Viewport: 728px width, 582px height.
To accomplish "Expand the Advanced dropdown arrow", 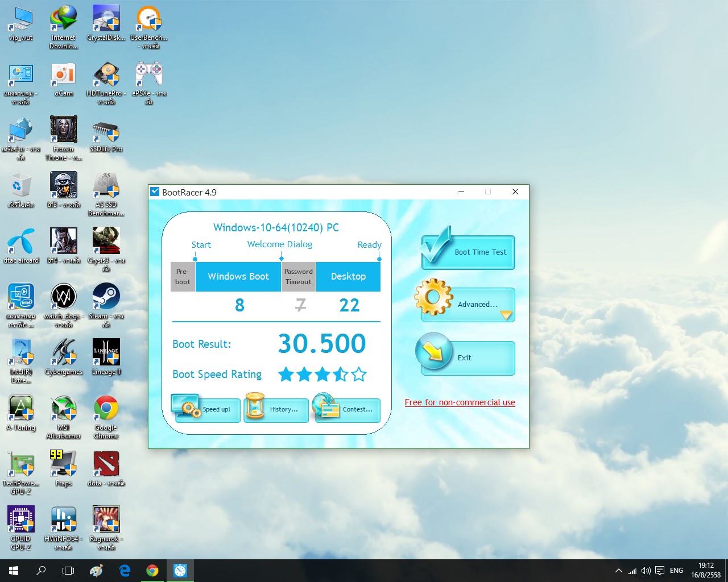I will point(506,314).
